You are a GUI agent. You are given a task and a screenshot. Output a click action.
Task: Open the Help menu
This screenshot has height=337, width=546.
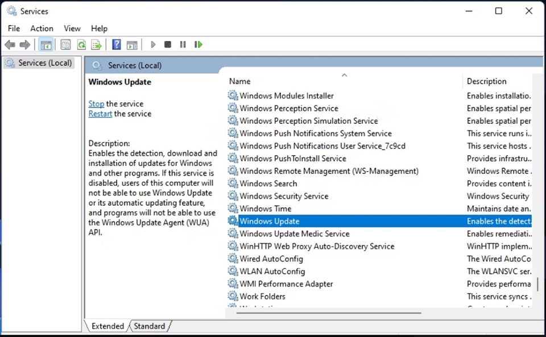click(x=99, y=28)
